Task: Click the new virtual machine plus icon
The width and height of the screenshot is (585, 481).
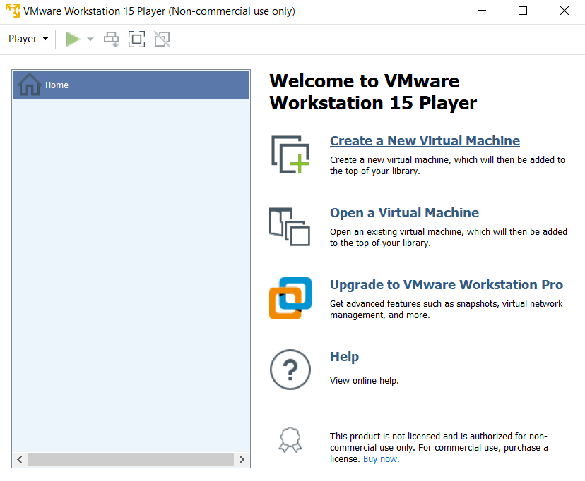Action: point(290,154)
